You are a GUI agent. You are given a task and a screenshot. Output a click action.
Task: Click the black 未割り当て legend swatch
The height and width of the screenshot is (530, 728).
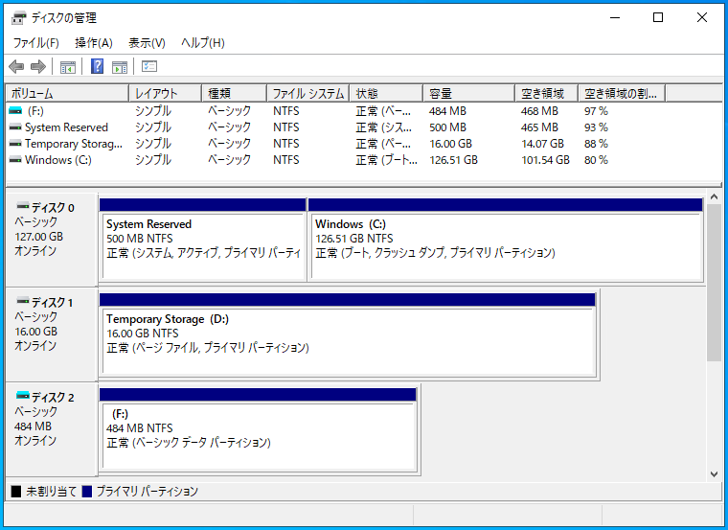tap(16, 492)
